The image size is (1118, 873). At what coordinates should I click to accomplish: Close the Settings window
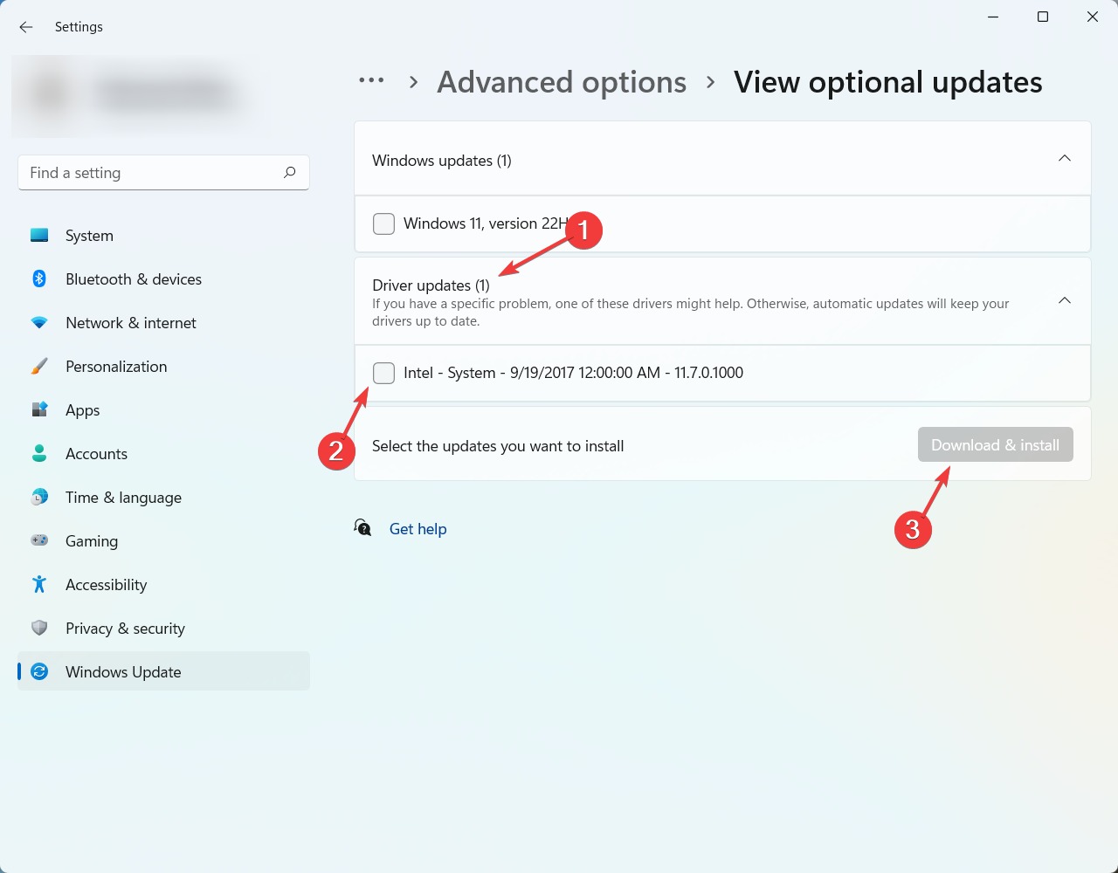click(1093, 17)
